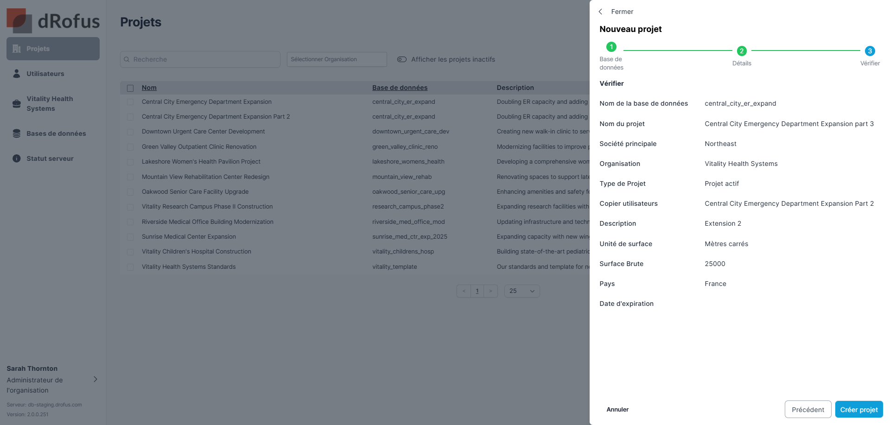
Task: Click the Statut serveur info icon
Action: tap(17, 159)
